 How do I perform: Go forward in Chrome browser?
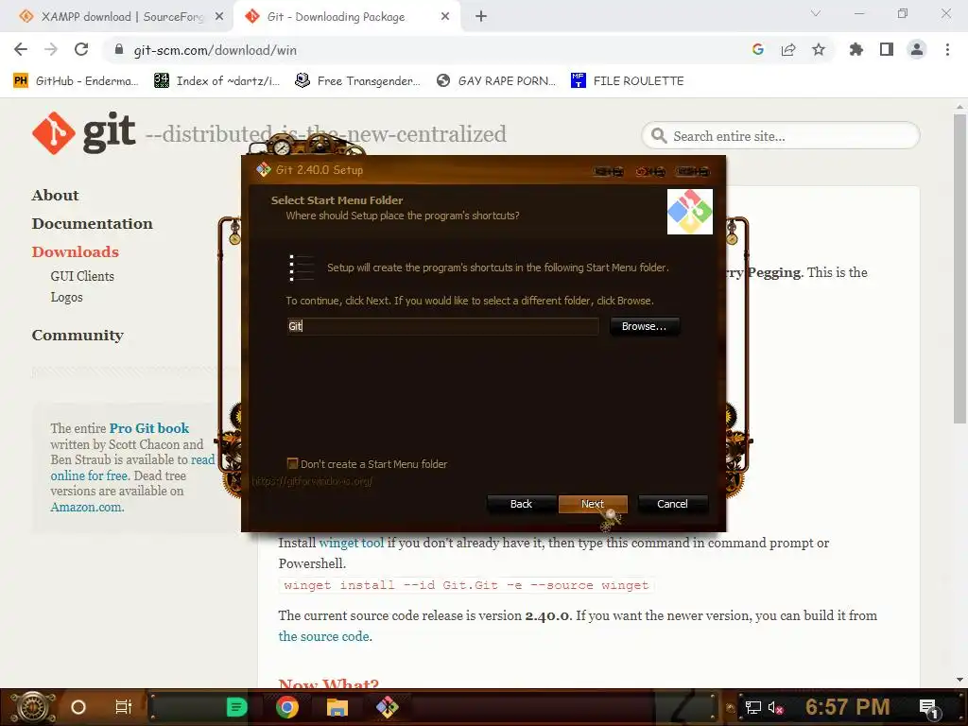pyautogui.click(x=51, y=49)
